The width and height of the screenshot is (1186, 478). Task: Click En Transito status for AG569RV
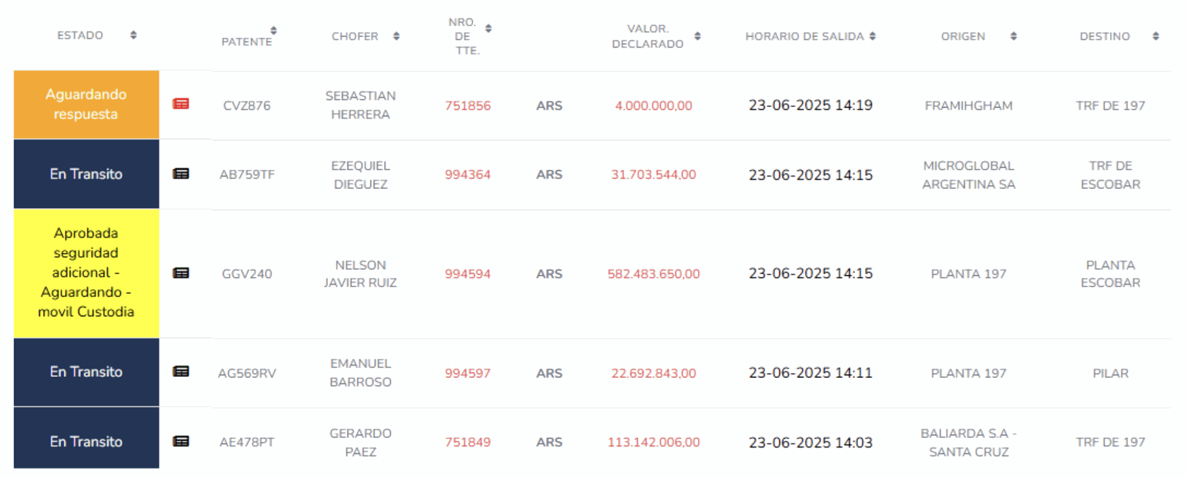point(86,372)
